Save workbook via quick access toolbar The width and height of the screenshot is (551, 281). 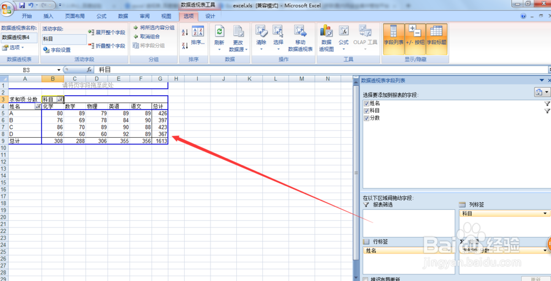click(23, 5)
